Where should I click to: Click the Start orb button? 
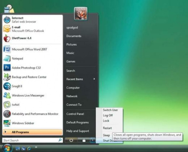7,148
